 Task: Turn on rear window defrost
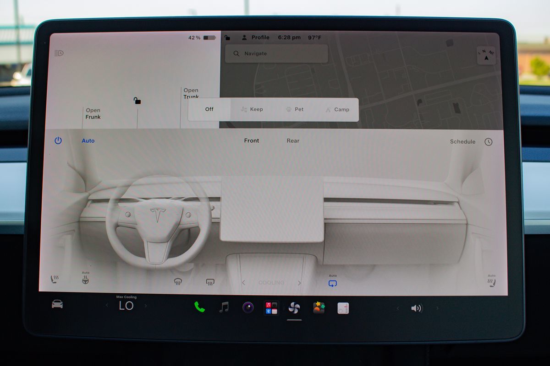pyautogui.click(x=210, y=282)
